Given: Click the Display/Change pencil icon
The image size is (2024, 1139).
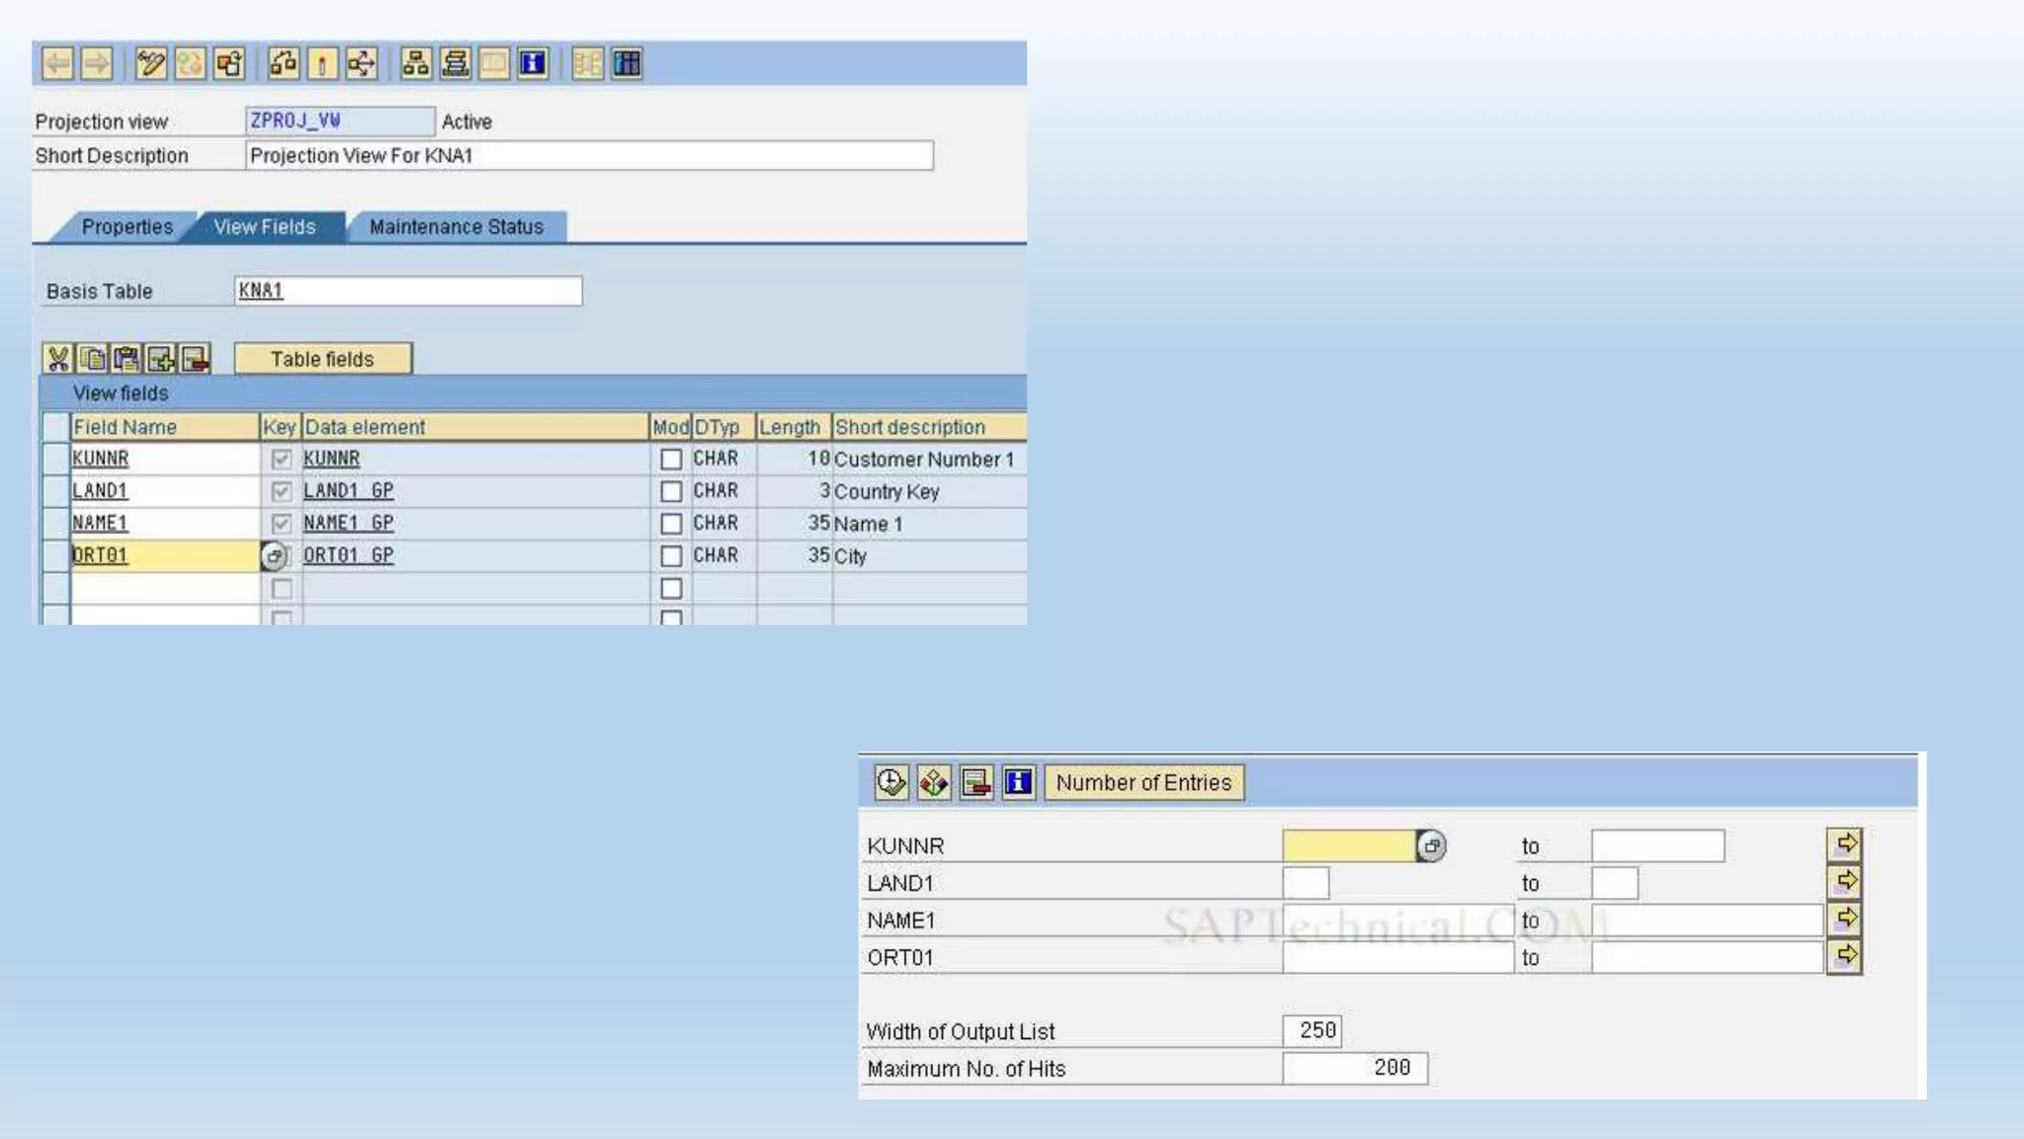Looking at the screenshot, I should (x=150, y=64).
